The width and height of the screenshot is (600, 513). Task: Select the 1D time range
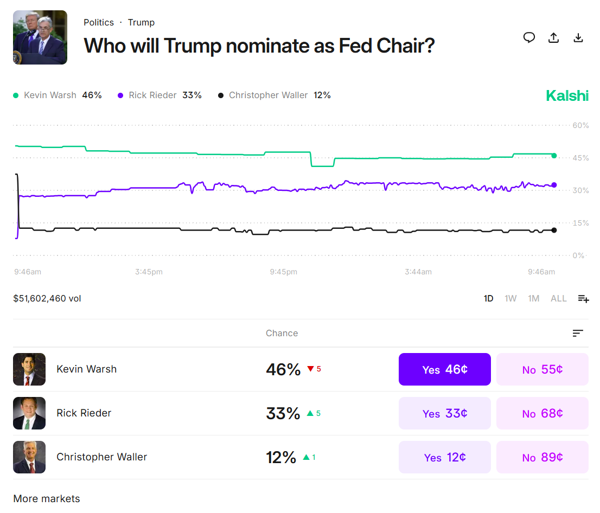(x=488, y=298)
